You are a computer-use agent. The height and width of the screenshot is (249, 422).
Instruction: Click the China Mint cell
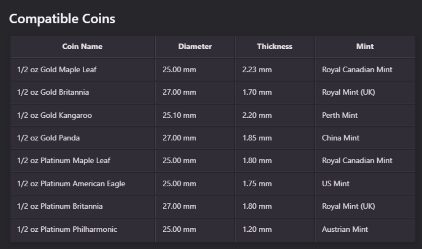(341, 138)
